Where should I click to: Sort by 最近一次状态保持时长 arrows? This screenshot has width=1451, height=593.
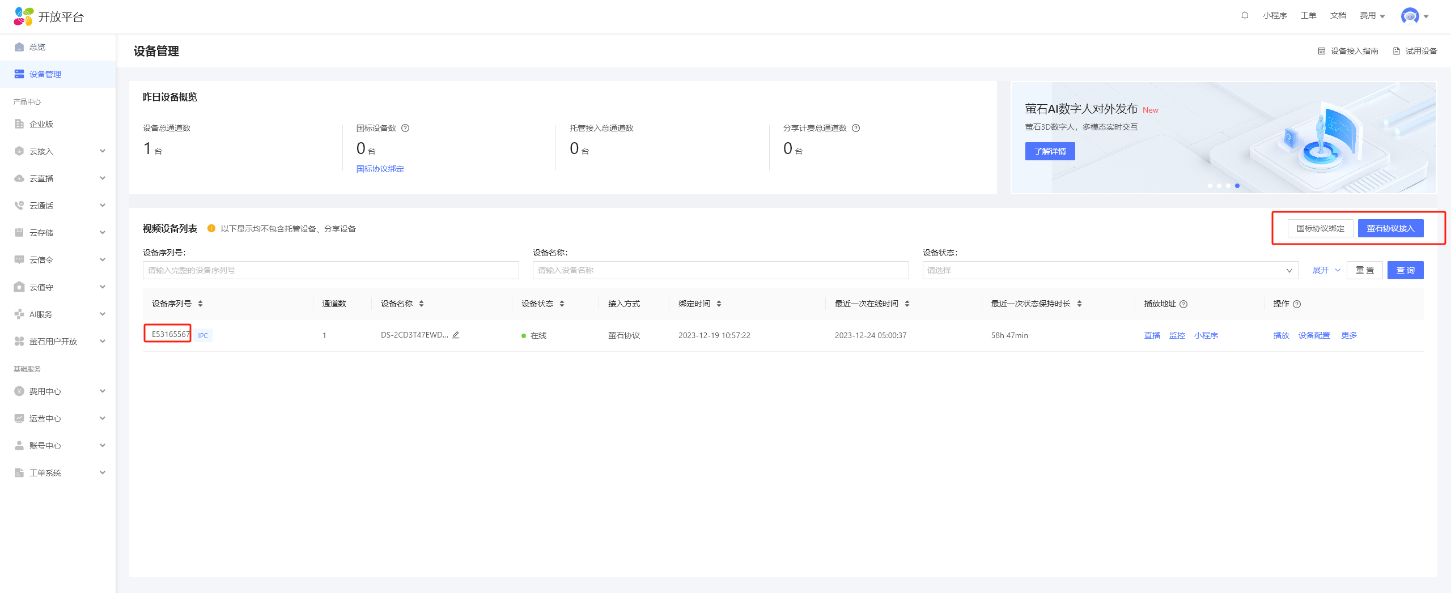[1079, 304]
